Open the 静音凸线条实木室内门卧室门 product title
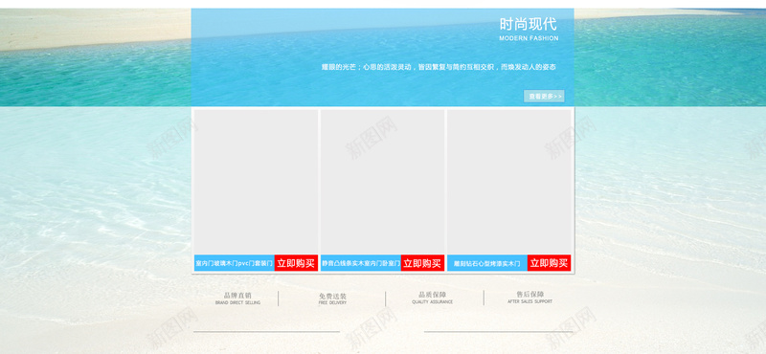Screen dimensions: 766x354 click(x=361, y=263)
